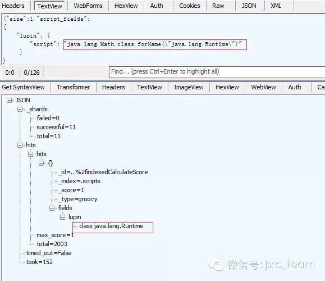The image size is (325, 281).
Task: Select the timed_out=False entry
Action: pos(49,253)
